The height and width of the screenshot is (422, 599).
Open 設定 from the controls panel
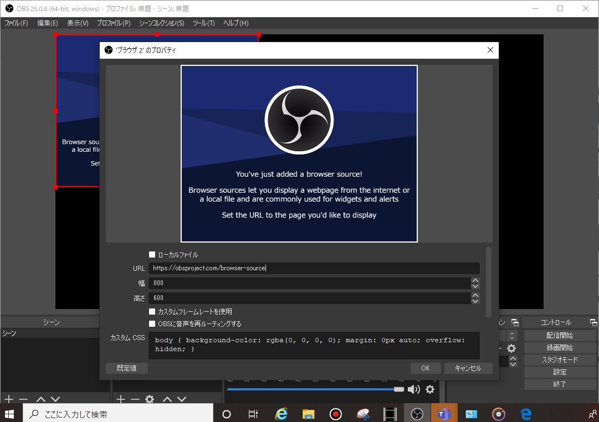[x=560, y=372]
